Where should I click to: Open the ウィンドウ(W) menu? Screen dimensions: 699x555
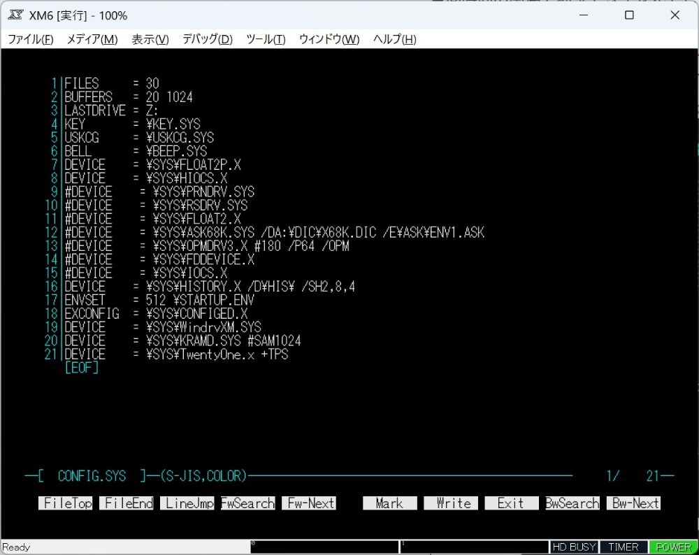pyautogui.click(x=329, y=39)
